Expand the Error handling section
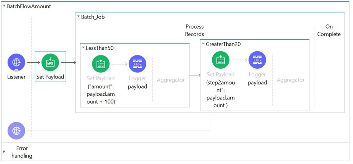This screenshot has height=164, width=353. tap(4, 152)
